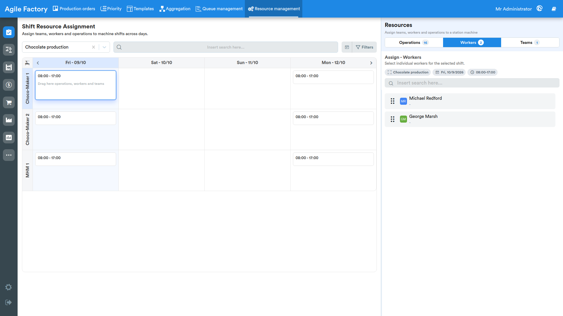Select George Marsh worker row

(x=470, y=119)
